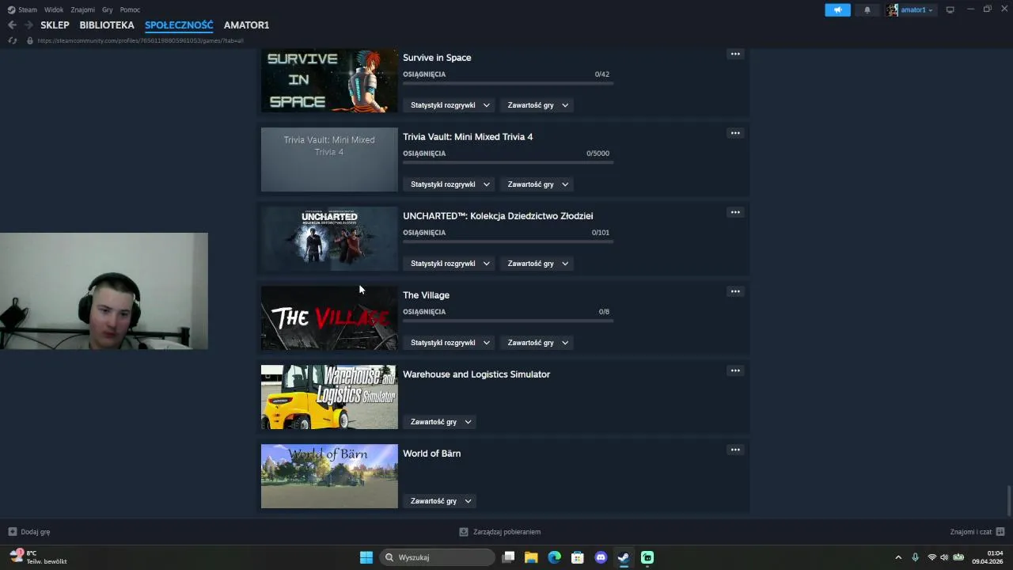Open the UNCHARTED Kolekcja Dziedzictwo Złodziei title
The width and height of the screenshot is (1013, 570).
[498, 216]
